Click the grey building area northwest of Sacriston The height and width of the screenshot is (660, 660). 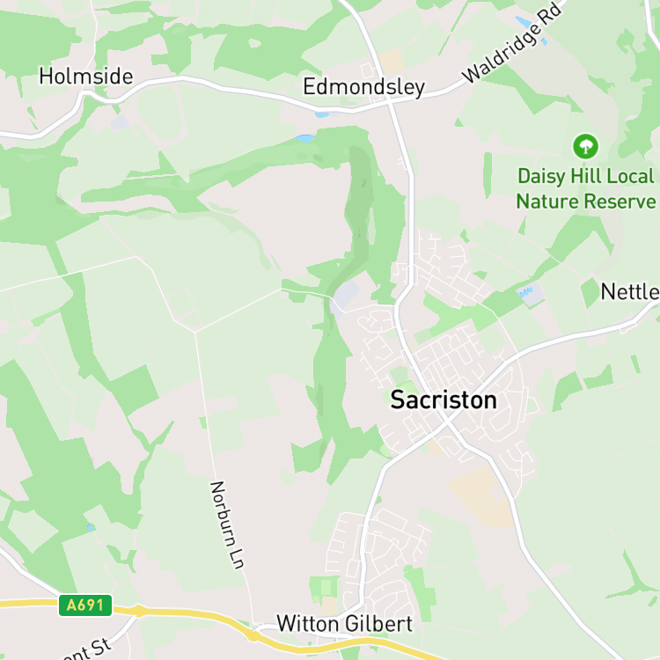point(346,295)
